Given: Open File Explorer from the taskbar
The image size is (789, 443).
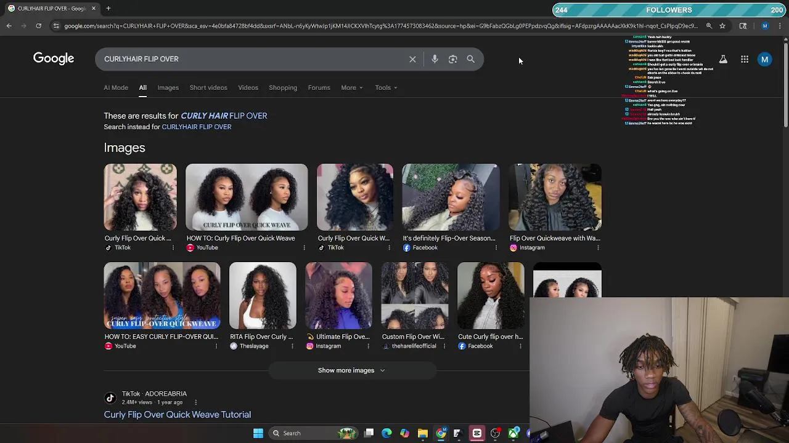Looking at the screenshot, I should (422, 433).
